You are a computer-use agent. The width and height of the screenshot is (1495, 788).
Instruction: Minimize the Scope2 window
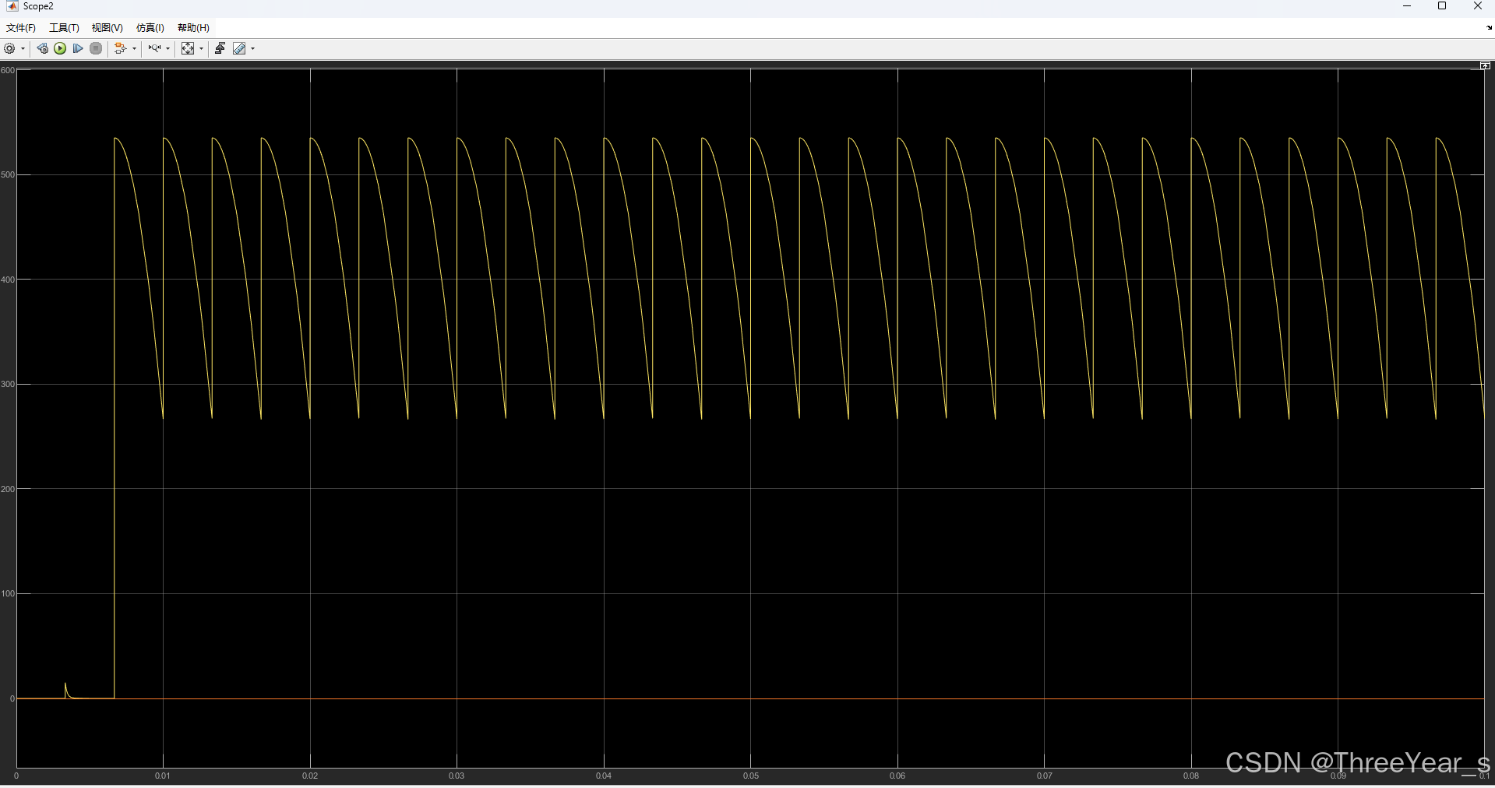pos(1407,6)
